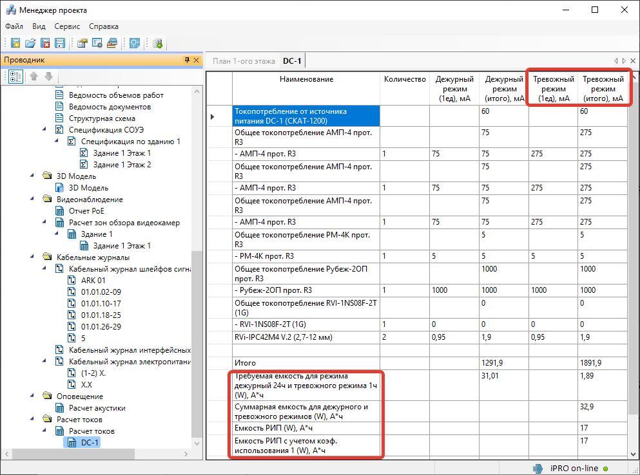Open Отчет PoE in the tree
This screenshot has height=475, width=640.
86,211
